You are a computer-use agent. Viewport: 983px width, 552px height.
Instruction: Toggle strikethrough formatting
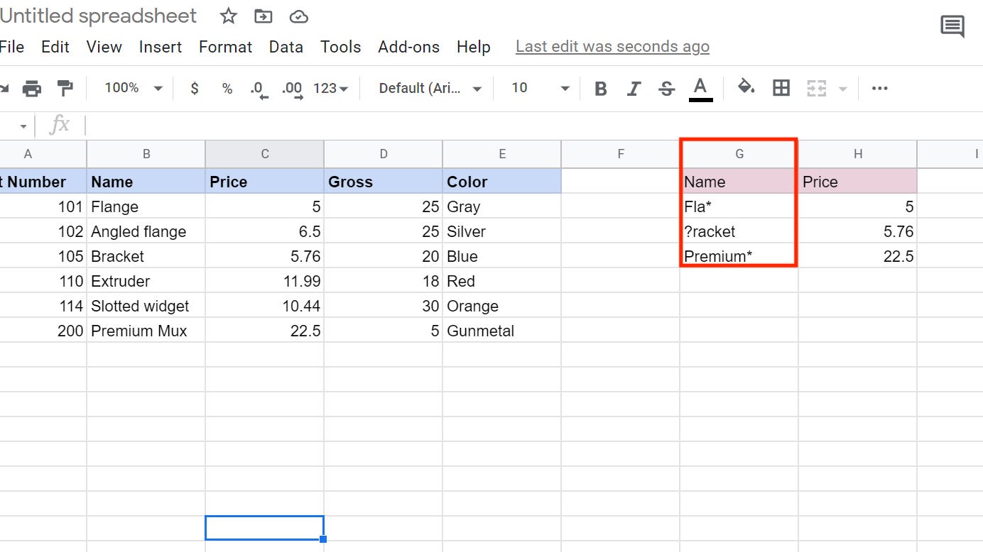tap(666, 88)
